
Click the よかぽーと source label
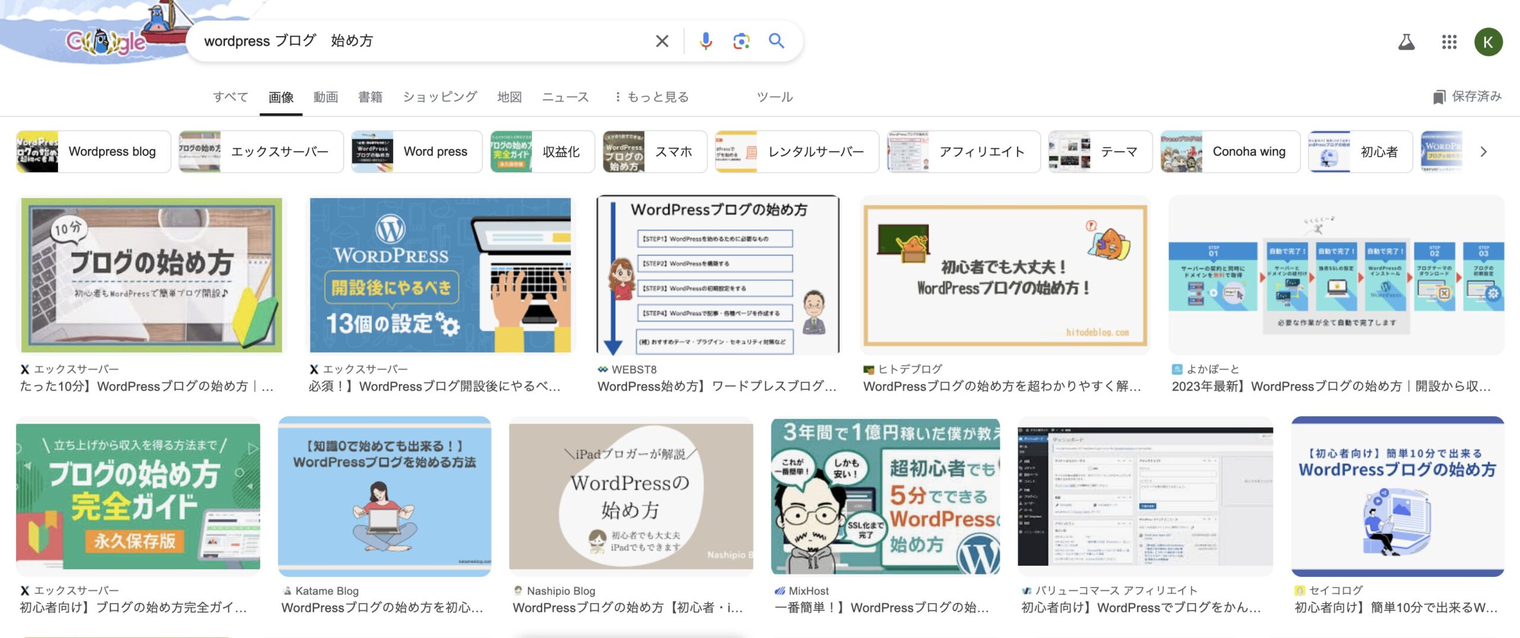pyautogui.click(x=1213, y=369)
